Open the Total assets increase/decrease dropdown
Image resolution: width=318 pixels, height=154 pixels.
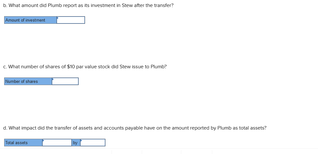[57, 143]
